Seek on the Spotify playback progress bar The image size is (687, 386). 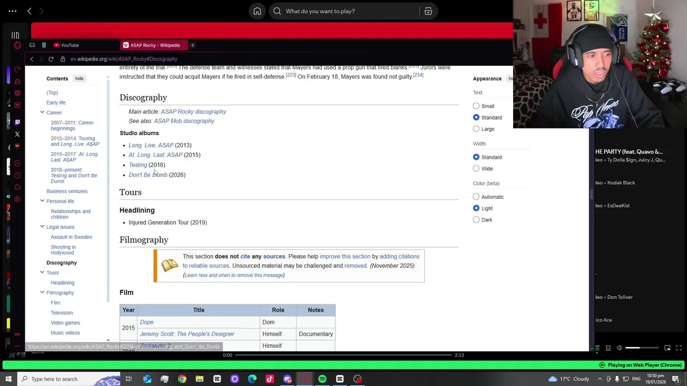343,355
